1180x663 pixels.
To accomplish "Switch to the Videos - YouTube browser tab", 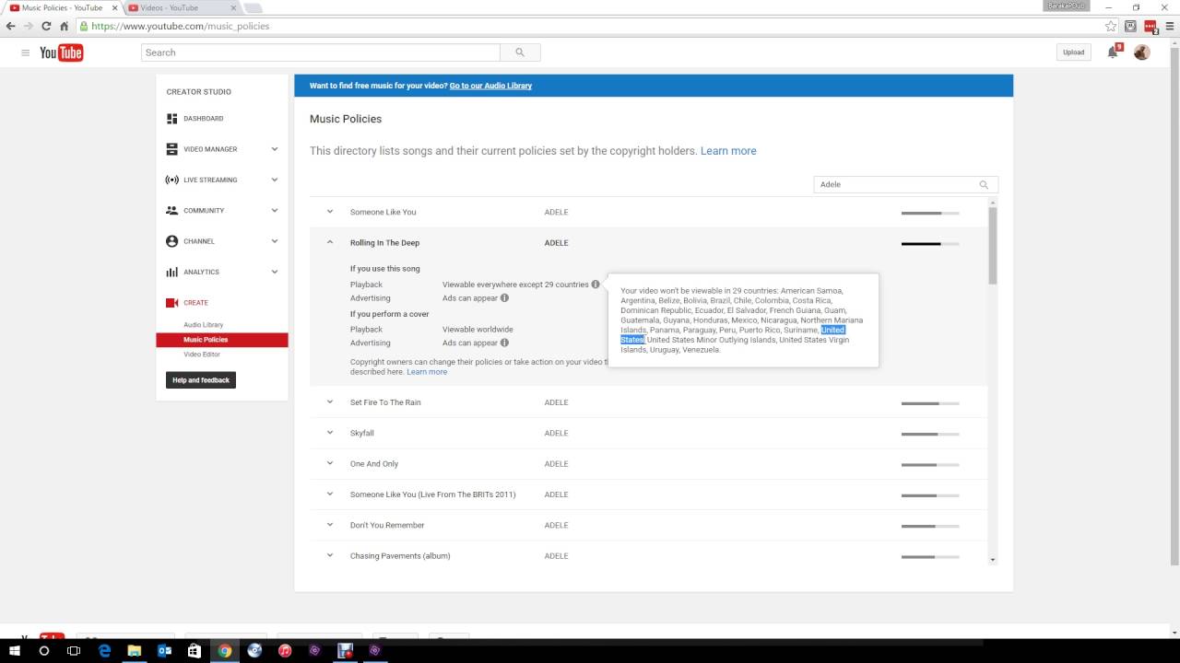I will [x=181, y=7].
